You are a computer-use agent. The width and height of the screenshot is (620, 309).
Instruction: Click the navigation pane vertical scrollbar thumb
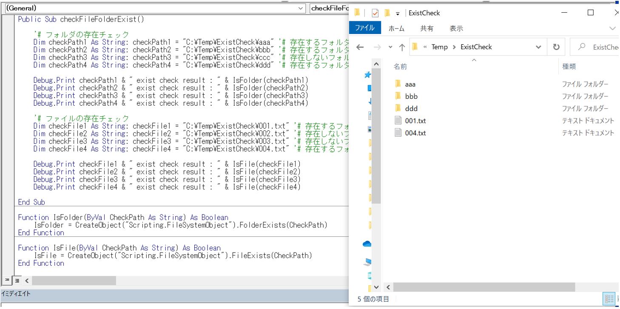pos(376,136)
